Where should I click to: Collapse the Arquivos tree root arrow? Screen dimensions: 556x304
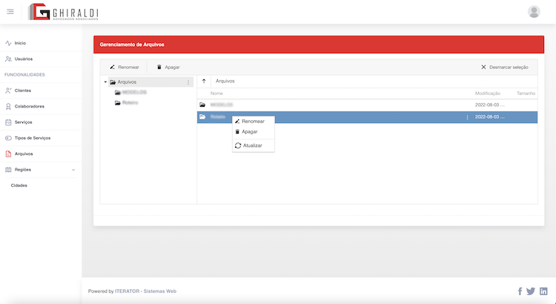105,82
